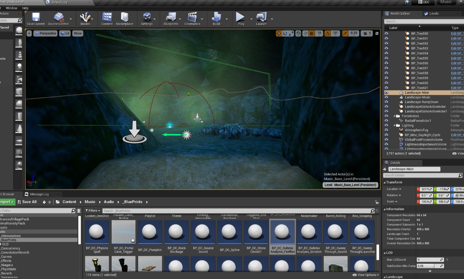This screenshot has width=464, height=279.
Task: Adjust the SubSection Min Component slider field
Action: 430,266
